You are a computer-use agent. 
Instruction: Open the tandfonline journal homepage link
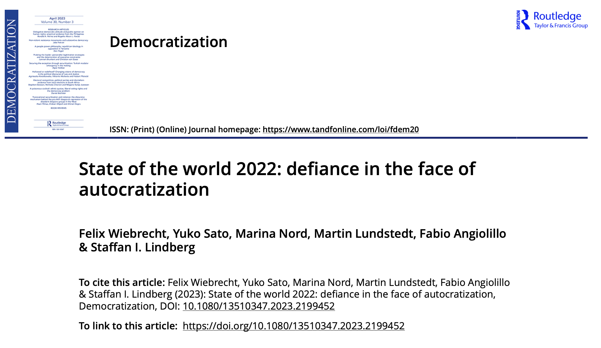tap(340, 129)
